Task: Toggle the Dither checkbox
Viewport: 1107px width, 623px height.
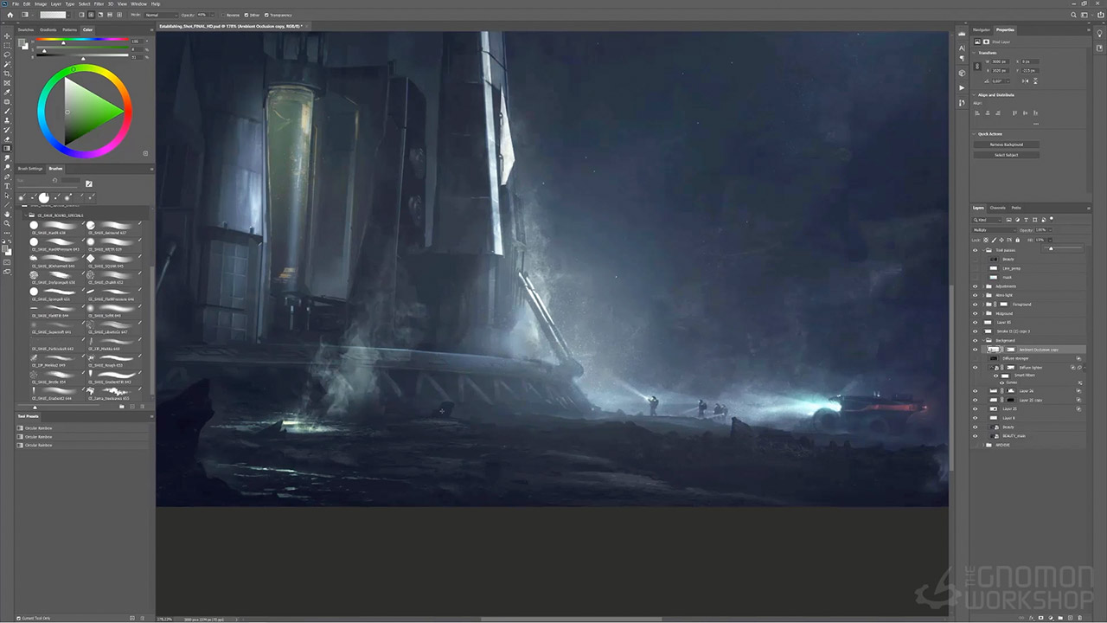Action: pyautogui.click(x=246, y=15)
